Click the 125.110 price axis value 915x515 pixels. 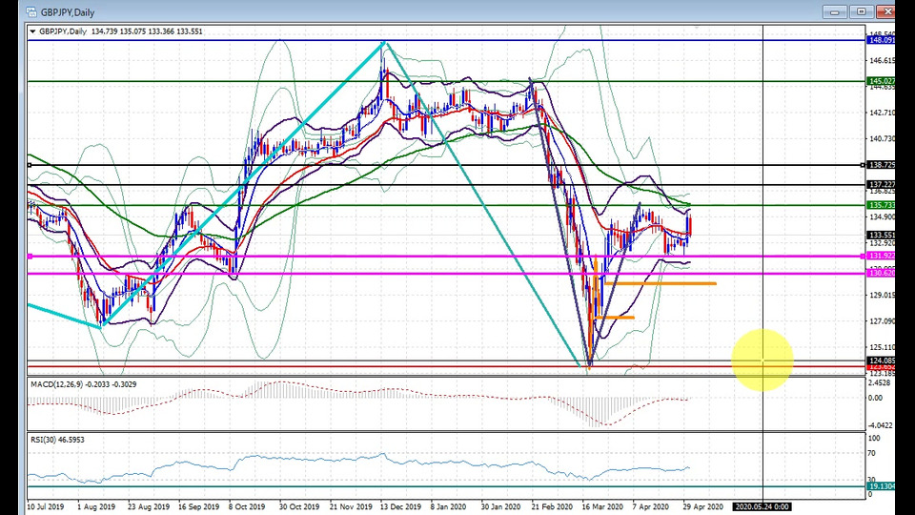tap(881, 347)
